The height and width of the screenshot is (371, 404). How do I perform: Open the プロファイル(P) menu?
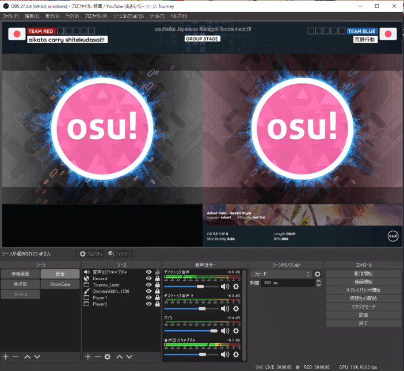[96, 16]
